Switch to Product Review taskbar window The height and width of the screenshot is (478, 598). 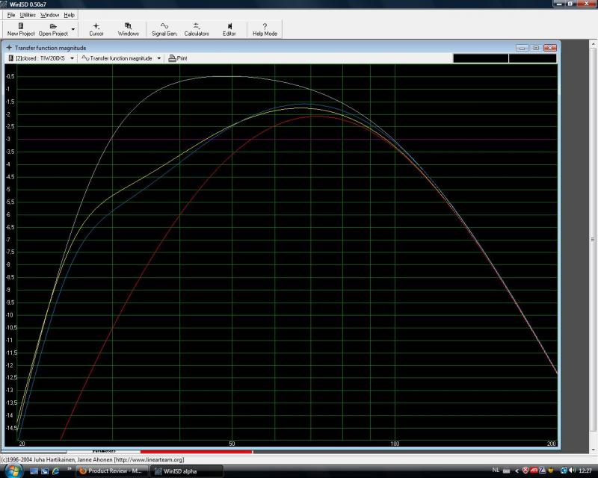111,471
